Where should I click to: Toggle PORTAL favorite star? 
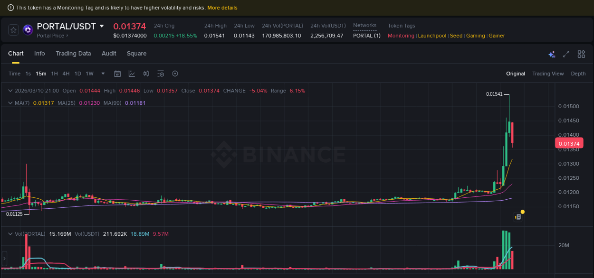pyautogui.click(x=13, y=29)
